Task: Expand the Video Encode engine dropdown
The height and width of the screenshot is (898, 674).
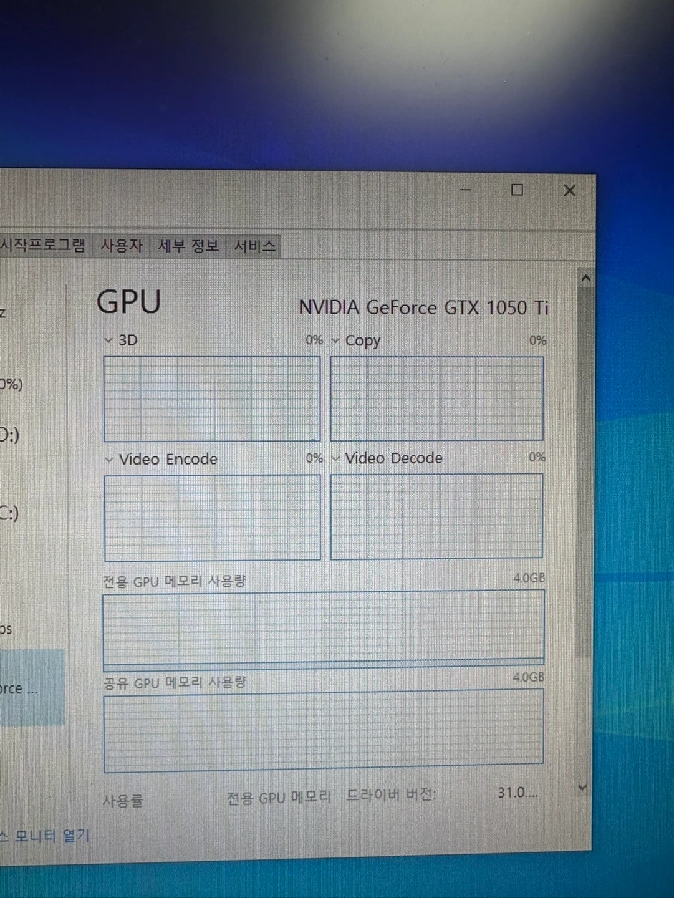Action: (109, 460)
